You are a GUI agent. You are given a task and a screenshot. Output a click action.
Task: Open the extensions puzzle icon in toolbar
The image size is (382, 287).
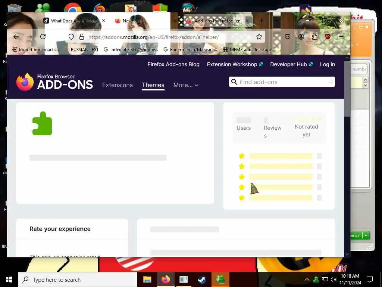coord(314,37)
